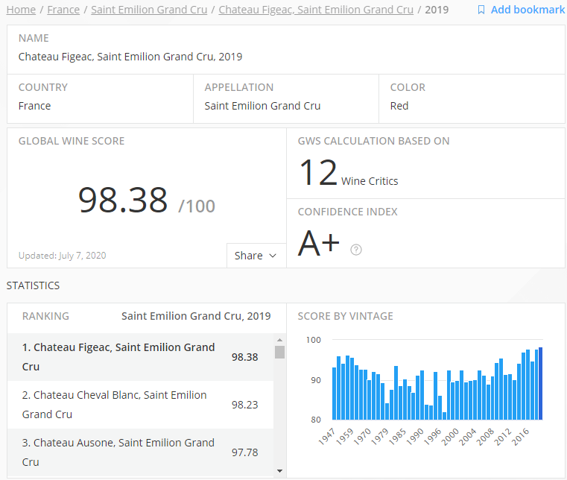The width and height of the screenshot is (567, 480).
Task: Click the 2019 breadcrumb item
Action: coord(437,10)
